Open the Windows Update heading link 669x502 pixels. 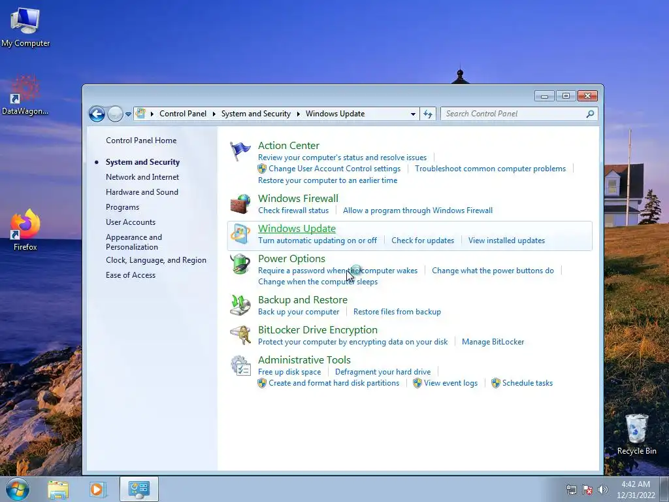(297, 229)
